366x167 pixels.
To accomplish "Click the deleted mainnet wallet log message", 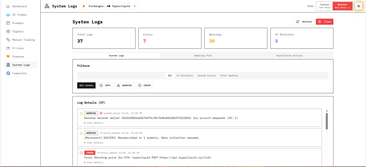I will click(161, 118).
